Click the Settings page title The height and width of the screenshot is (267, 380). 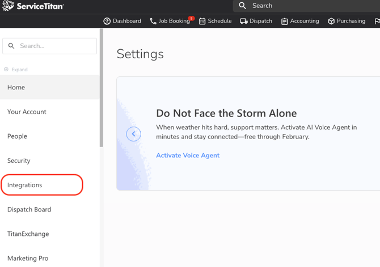click(x=140, y=54)
